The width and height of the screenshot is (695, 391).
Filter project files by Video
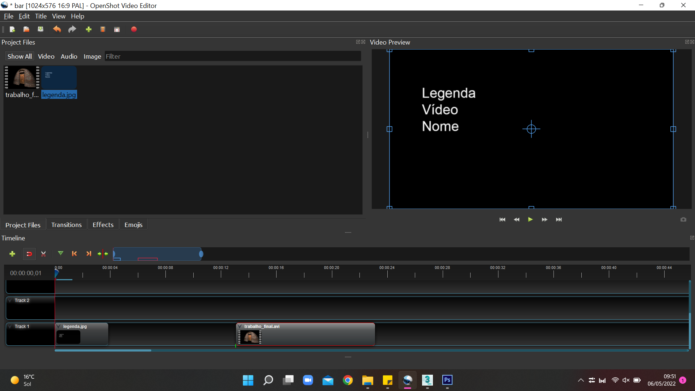pyautogui.click(x=46, y=56)
